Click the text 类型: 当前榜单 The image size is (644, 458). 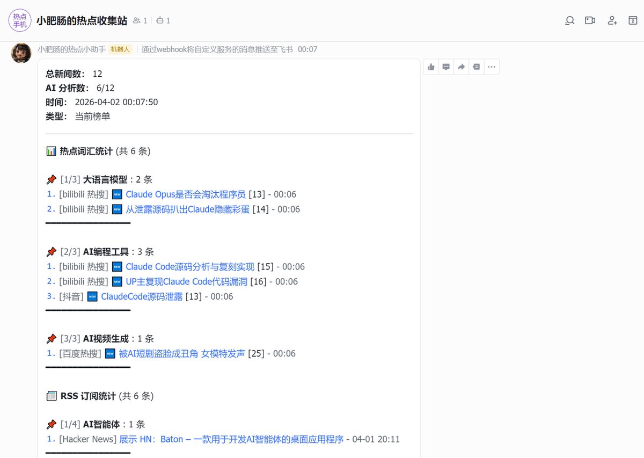[78, 117]
